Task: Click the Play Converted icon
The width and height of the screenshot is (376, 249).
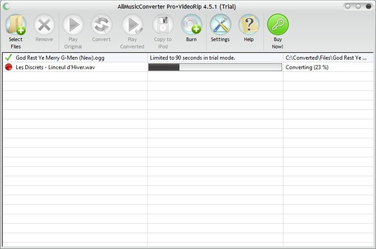Action: tap(132, 25)
